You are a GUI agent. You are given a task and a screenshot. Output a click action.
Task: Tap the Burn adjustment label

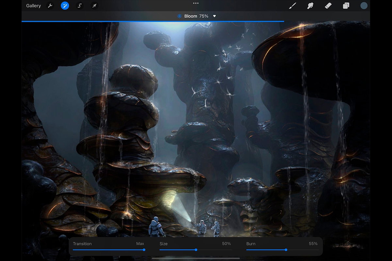click(251, 243)
